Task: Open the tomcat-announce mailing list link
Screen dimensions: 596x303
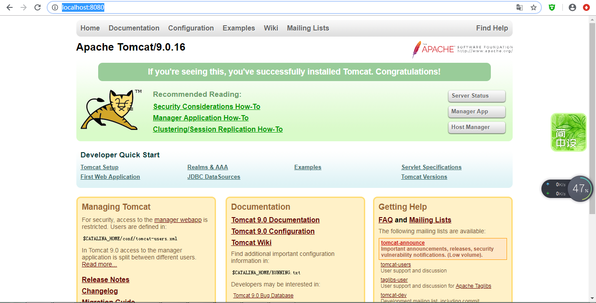Action: pos(403,243)
